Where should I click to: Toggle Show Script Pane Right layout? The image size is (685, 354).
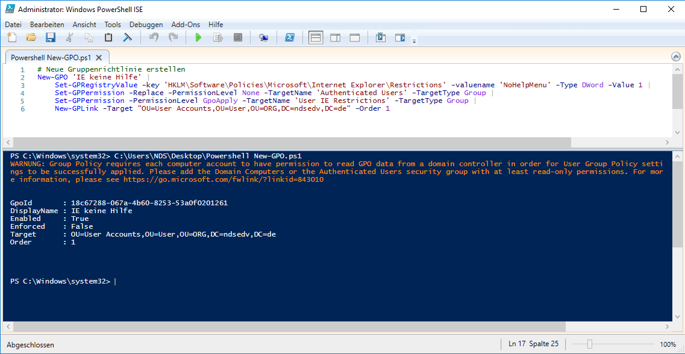click(x=336, y=37)
